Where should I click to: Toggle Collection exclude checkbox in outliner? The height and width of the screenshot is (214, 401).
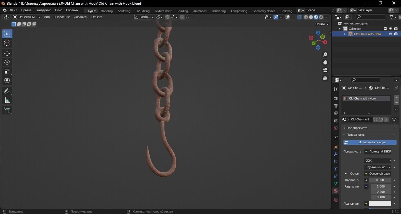pyautogui.click(x=385, y=29)
